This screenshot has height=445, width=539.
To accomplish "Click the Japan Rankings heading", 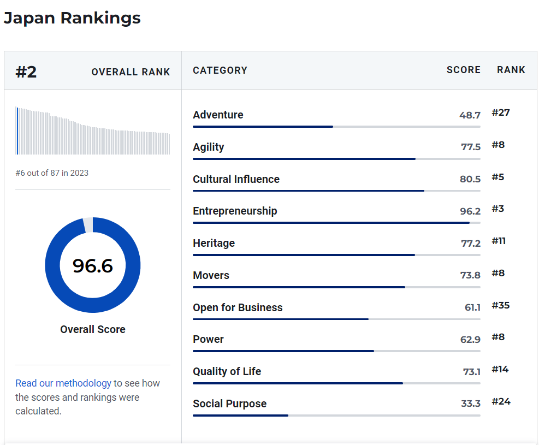I will tap(72, 18).
